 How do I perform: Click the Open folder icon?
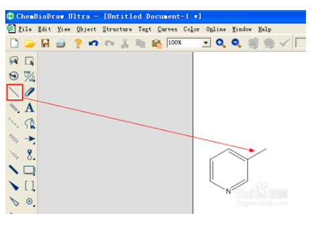(30, 43)
